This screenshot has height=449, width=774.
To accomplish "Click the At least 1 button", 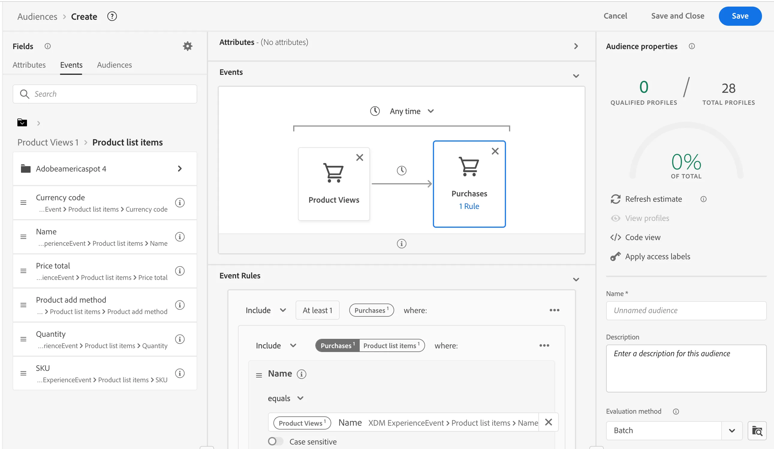I will click(317, 310).
